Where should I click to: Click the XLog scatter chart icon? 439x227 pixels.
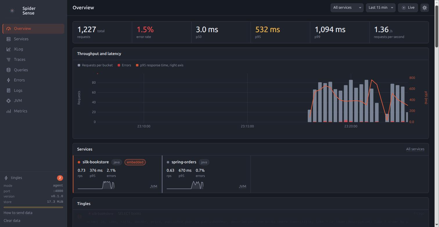point(8,49)
